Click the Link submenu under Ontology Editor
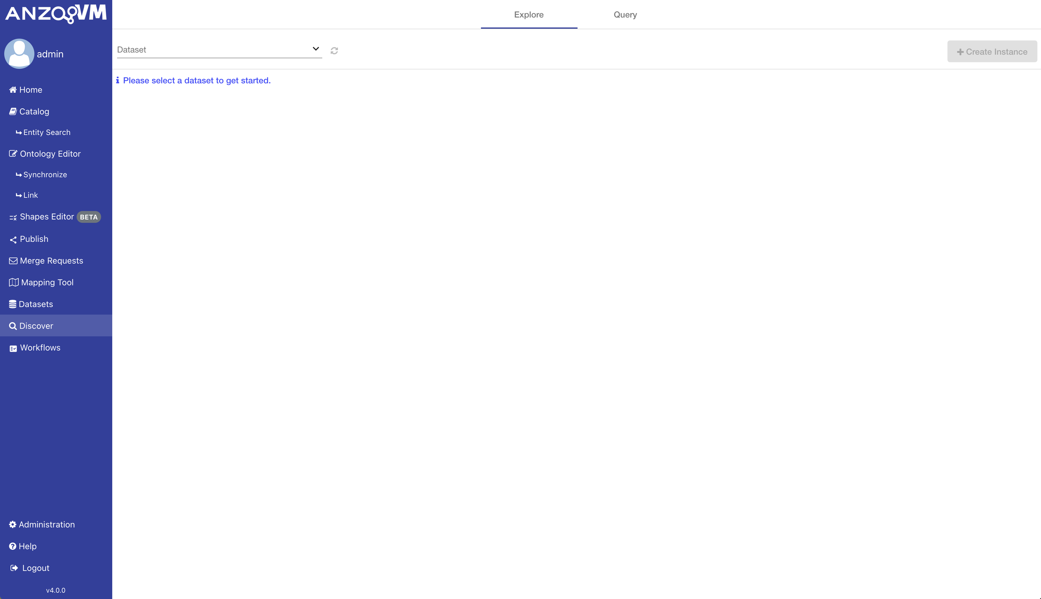The height and width of the screenshot is (599, 1041). coord(30,195)
